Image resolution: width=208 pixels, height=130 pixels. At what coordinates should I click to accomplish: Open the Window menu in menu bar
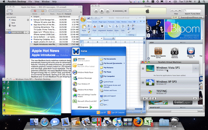(45, 2)
